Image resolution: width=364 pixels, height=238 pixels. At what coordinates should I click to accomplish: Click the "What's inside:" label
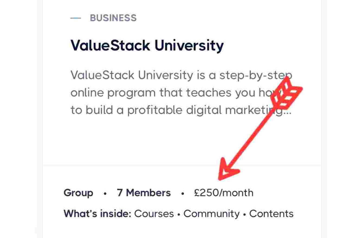pyautogui.click(x=97, y=214)
